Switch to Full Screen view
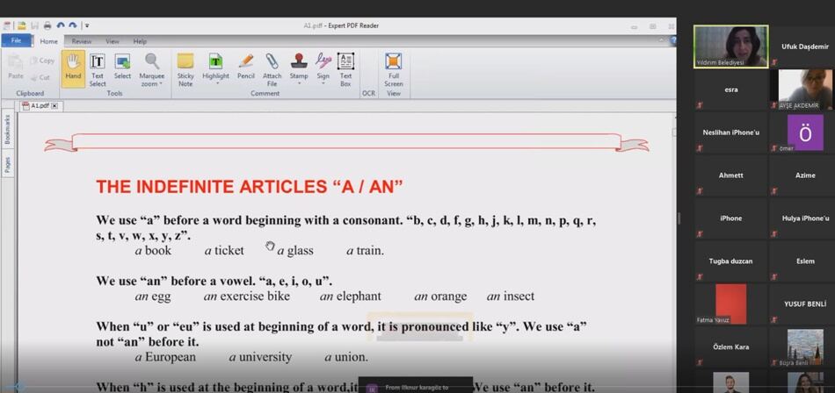Screen dimensions: 835x393 click(394, 69)
